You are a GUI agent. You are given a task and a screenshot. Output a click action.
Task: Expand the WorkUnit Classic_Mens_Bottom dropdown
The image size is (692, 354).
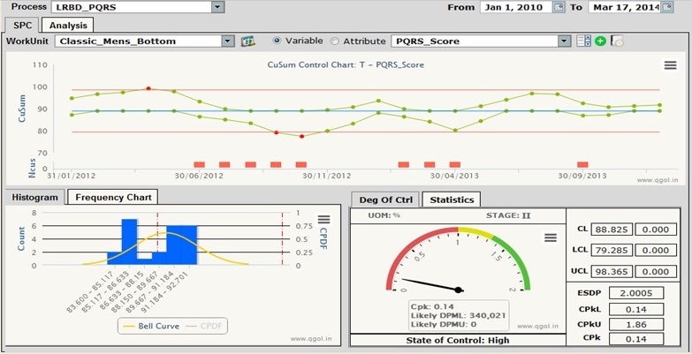click(228, 41)
